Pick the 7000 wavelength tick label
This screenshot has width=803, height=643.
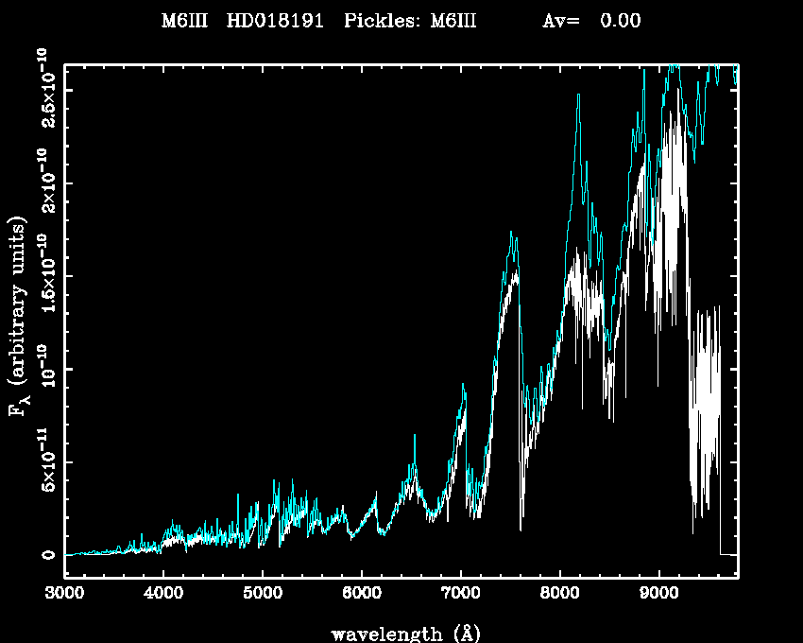pos(460,594)
